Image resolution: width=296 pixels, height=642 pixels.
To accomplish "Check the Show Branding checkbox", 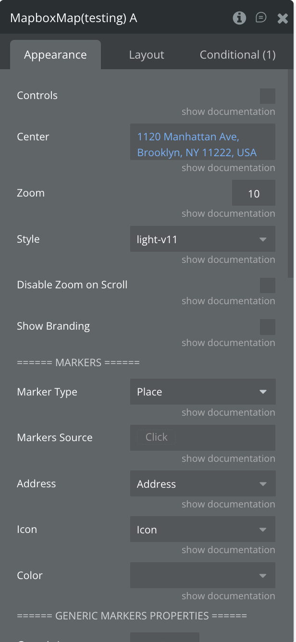I will [267, 327].
